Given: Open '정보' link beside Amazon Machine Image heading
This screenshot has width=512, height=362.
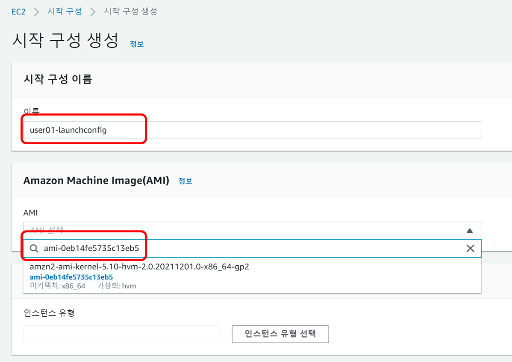Looking at the screenshot, I should [185, 181].
